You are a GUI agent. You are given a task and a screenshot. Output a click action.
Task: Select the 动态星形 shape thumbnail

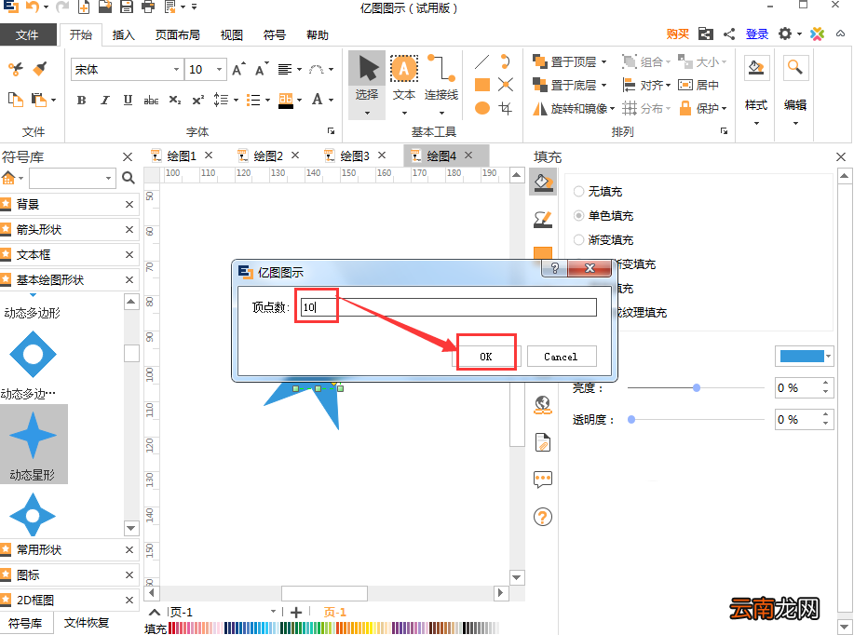point(34,444)
